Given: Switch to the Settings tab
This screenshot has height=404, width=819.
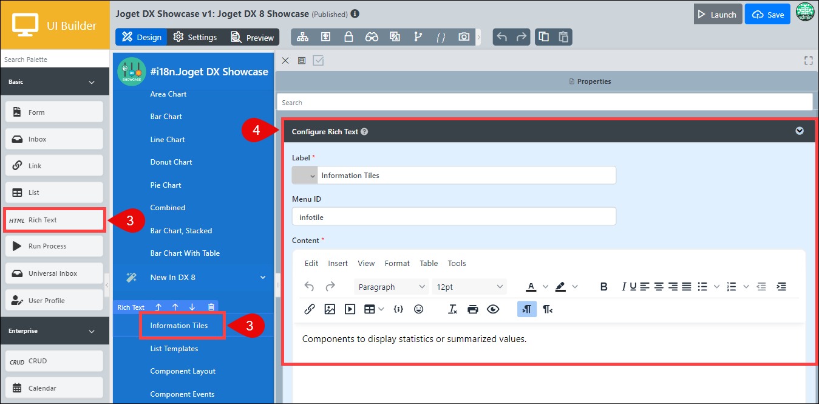Looking at the screenshot, I should [195, 37].
